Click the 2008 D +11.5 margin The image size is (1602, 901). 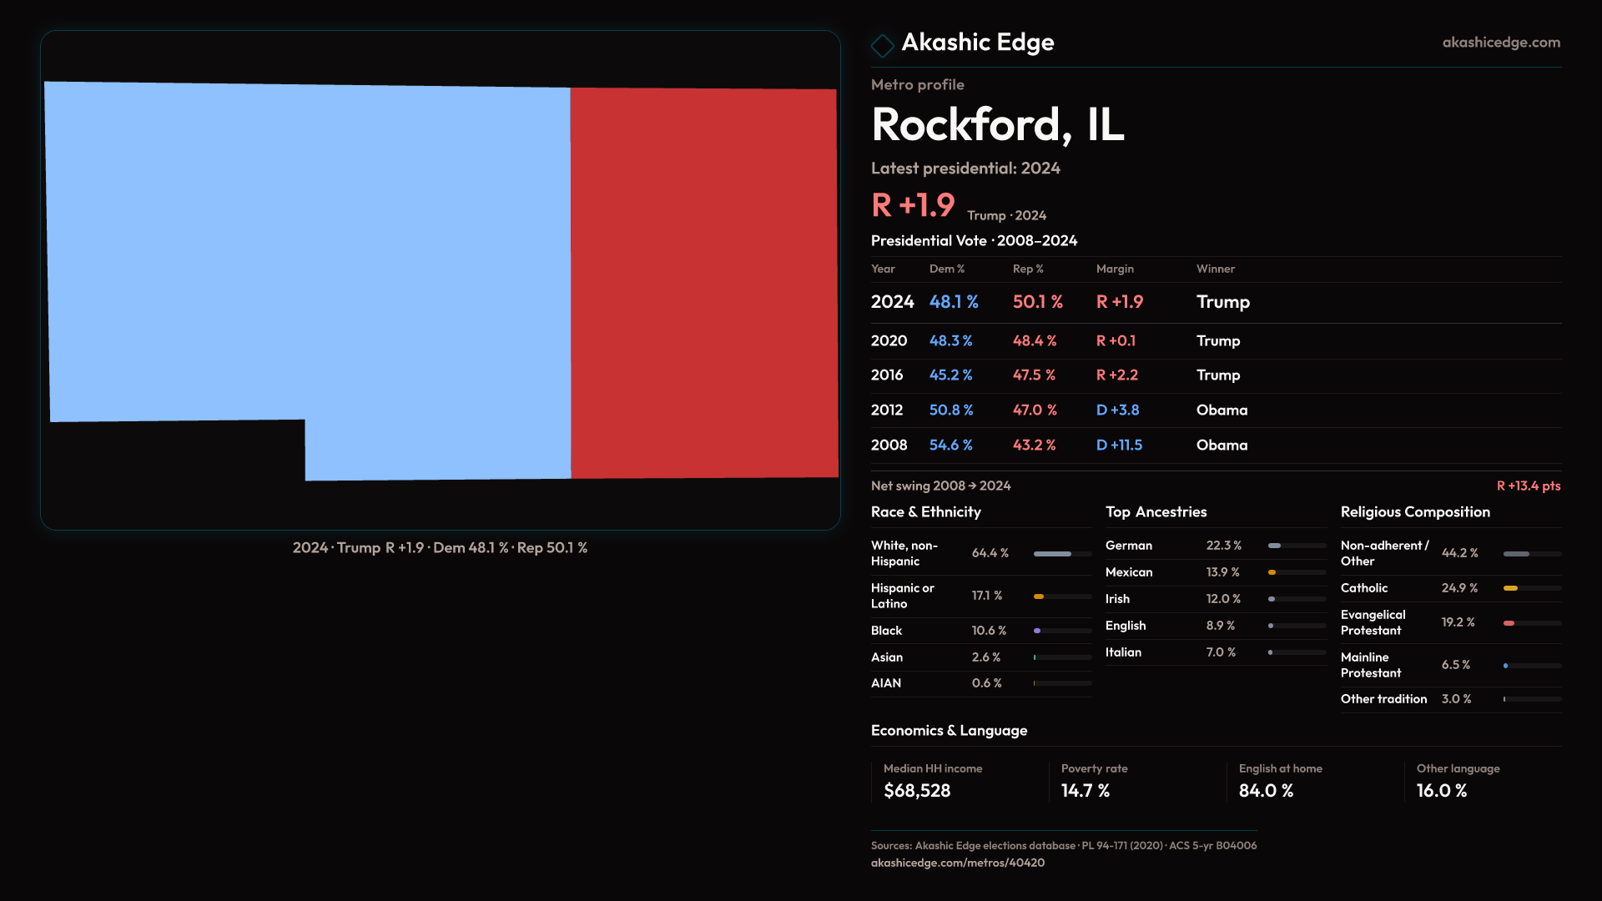(1119, 445)
